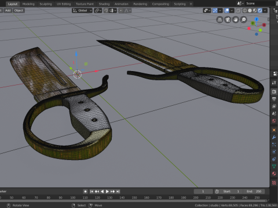Open the Tool properties tab
This screenshot has height=208, width=278.
click(x=274, y=83)
